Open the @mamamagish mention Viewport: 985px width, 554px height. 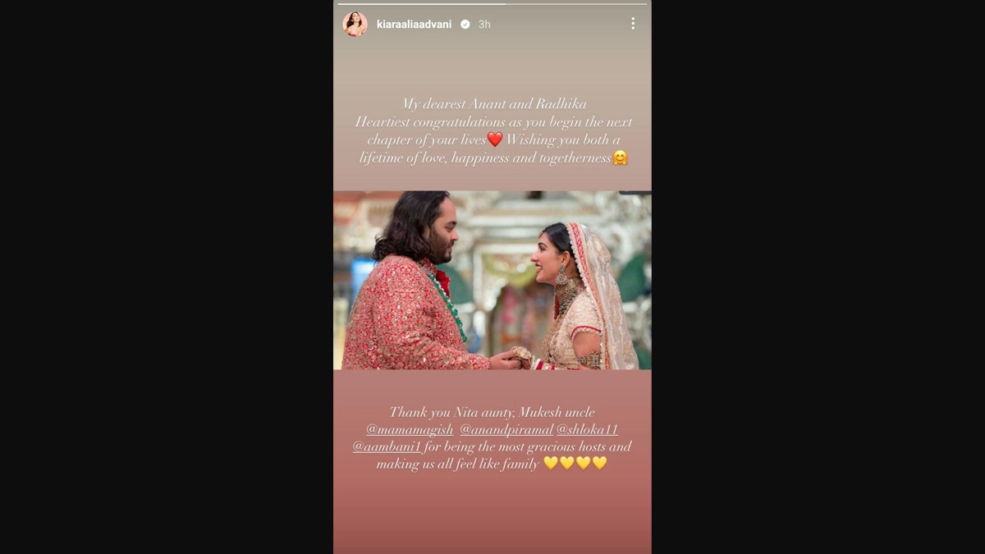click(x=410, y=429)
